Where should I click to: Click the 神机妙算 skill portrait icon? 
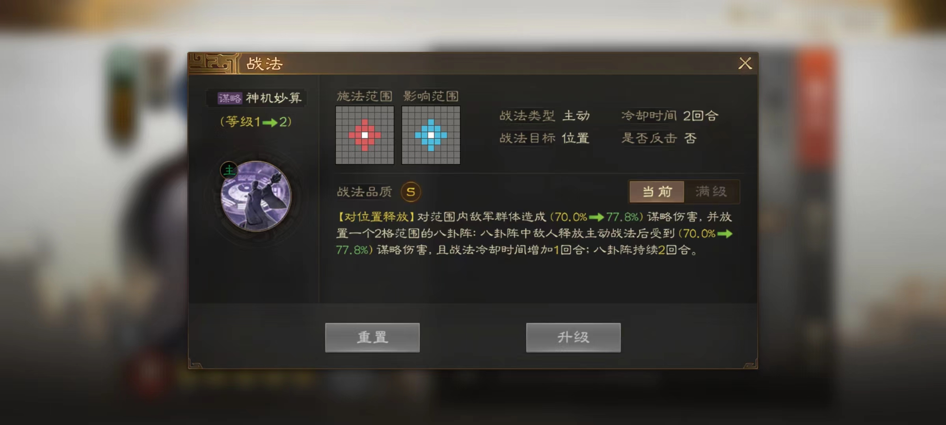click(x=256, y=196)
